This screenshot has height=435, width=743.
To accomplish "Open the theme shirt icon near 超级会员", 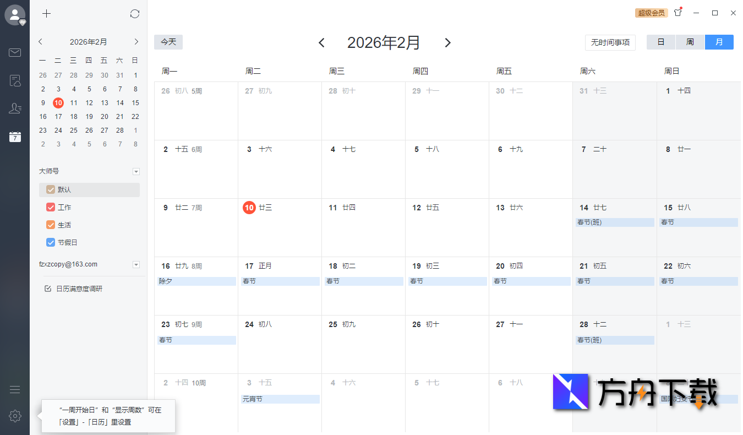I will 678,12.
